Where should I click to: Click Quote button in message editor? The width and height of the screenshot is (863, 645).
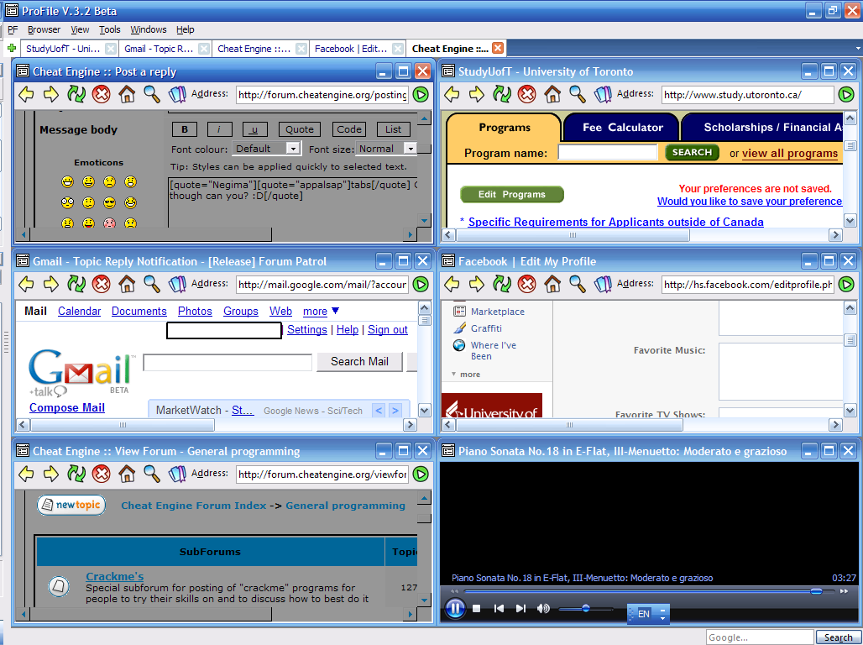point(300,129)
